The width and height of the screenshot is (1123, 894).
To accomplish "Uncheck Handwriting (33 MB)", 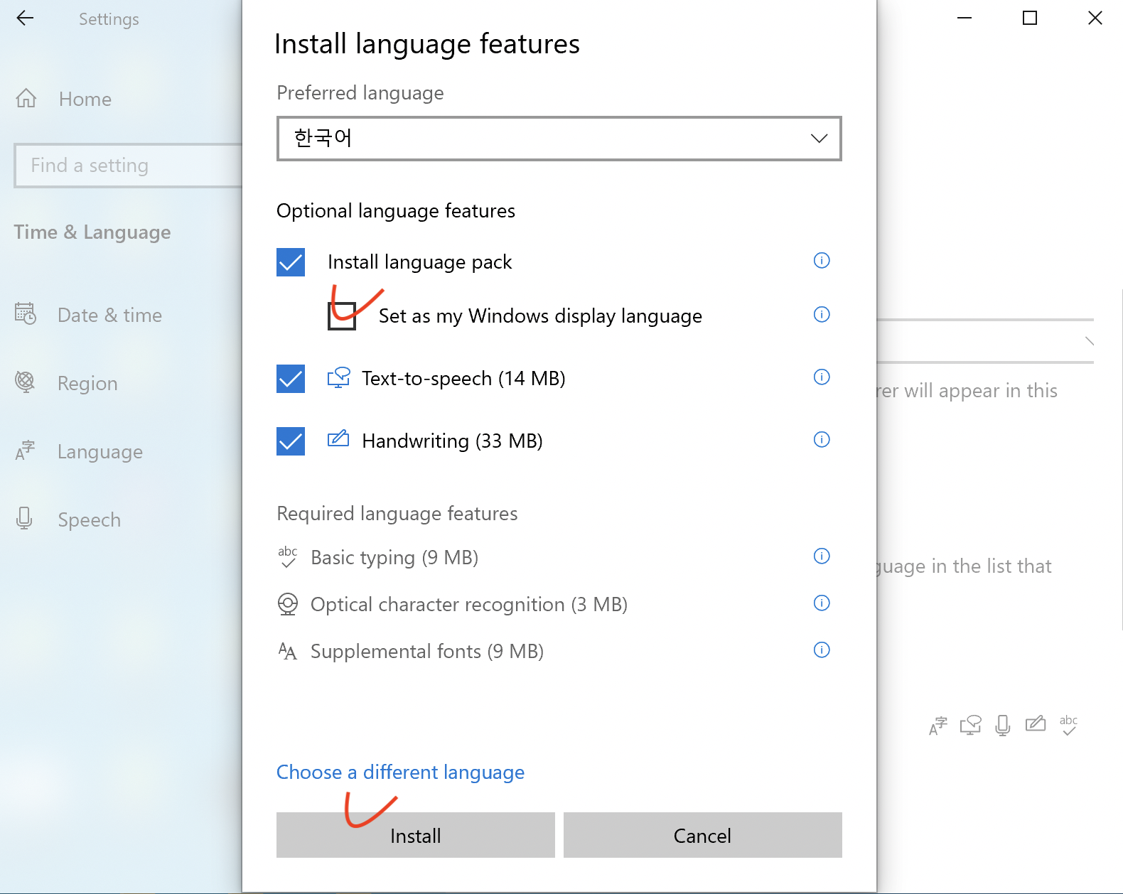I will (x=291, y=441).
